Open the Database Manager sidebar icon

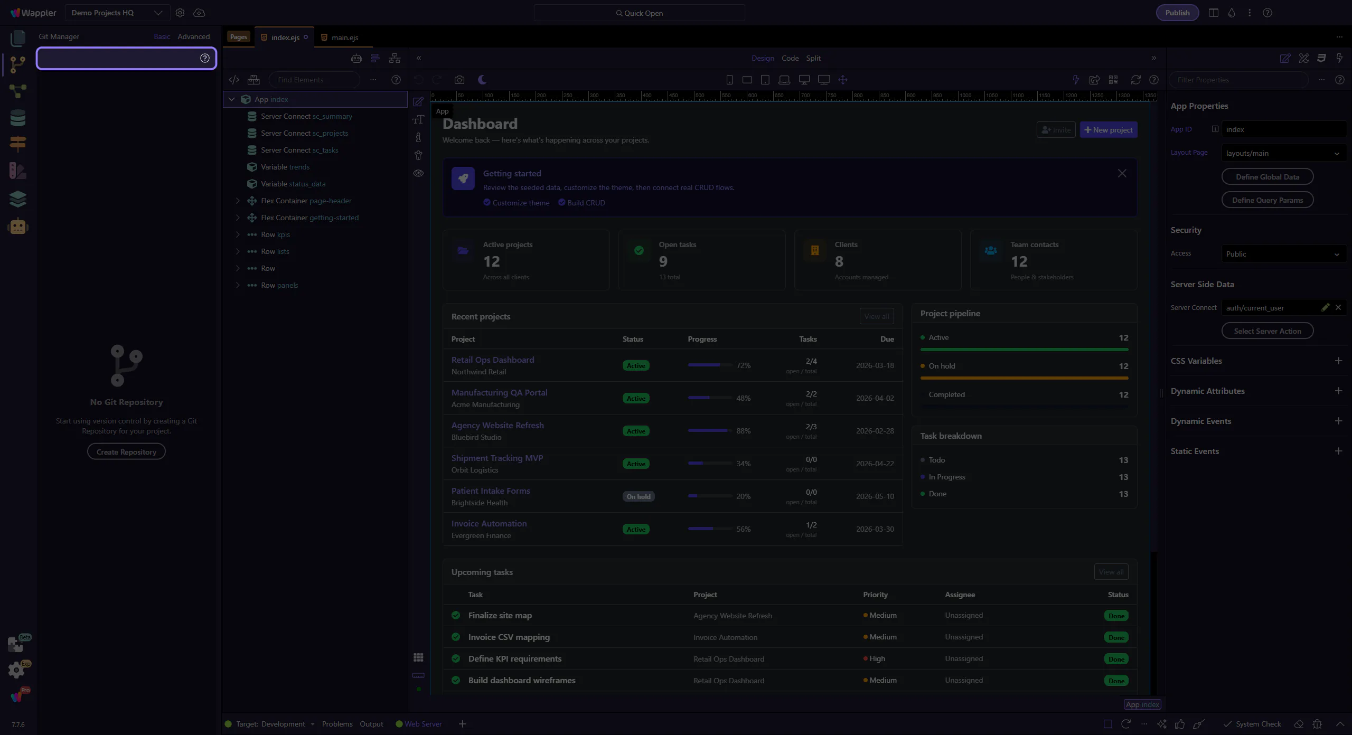point(17,118)
